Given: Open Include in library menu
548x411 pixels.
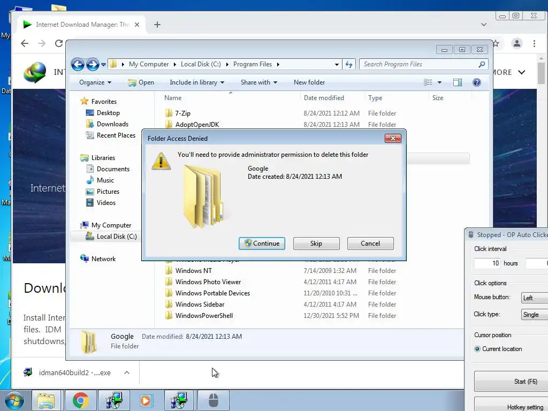Looking at the screenshot, I should 197,82.
